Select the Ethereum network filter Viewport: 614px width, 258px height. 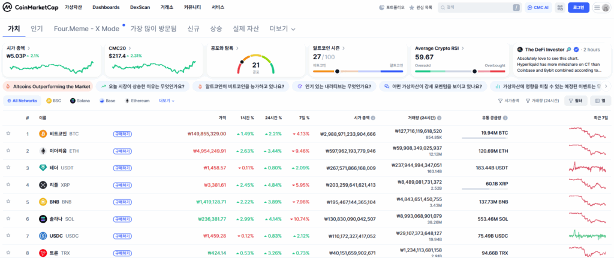click(137, 101)
